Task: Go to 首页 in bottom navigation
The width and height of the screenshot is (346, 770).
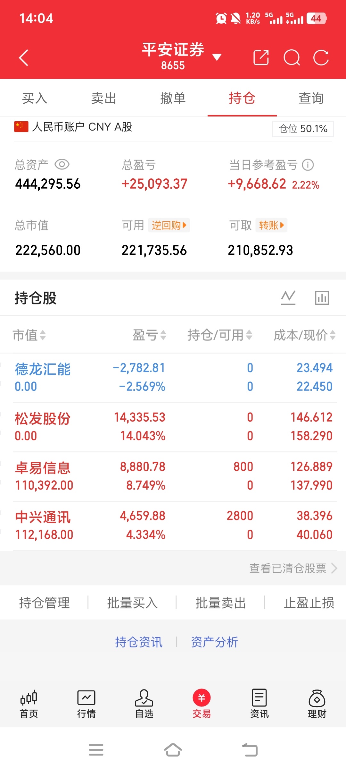Action: (x=29, y=704)
